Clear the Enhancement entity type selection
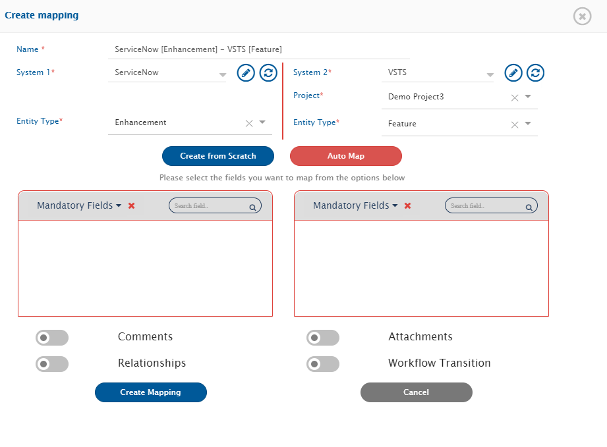The height and width of the screenshot is (447, 607). click(249, 122)
